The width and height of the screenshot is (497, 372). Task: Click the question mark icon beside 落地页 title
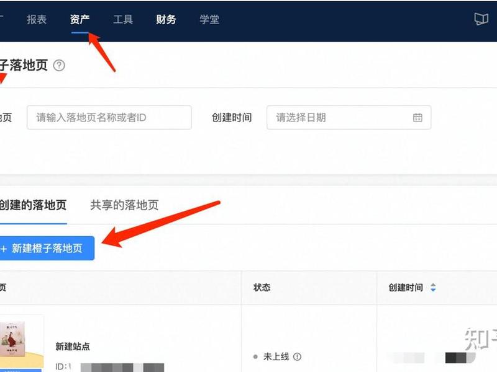pyautogui.click(x=59, y=66)
